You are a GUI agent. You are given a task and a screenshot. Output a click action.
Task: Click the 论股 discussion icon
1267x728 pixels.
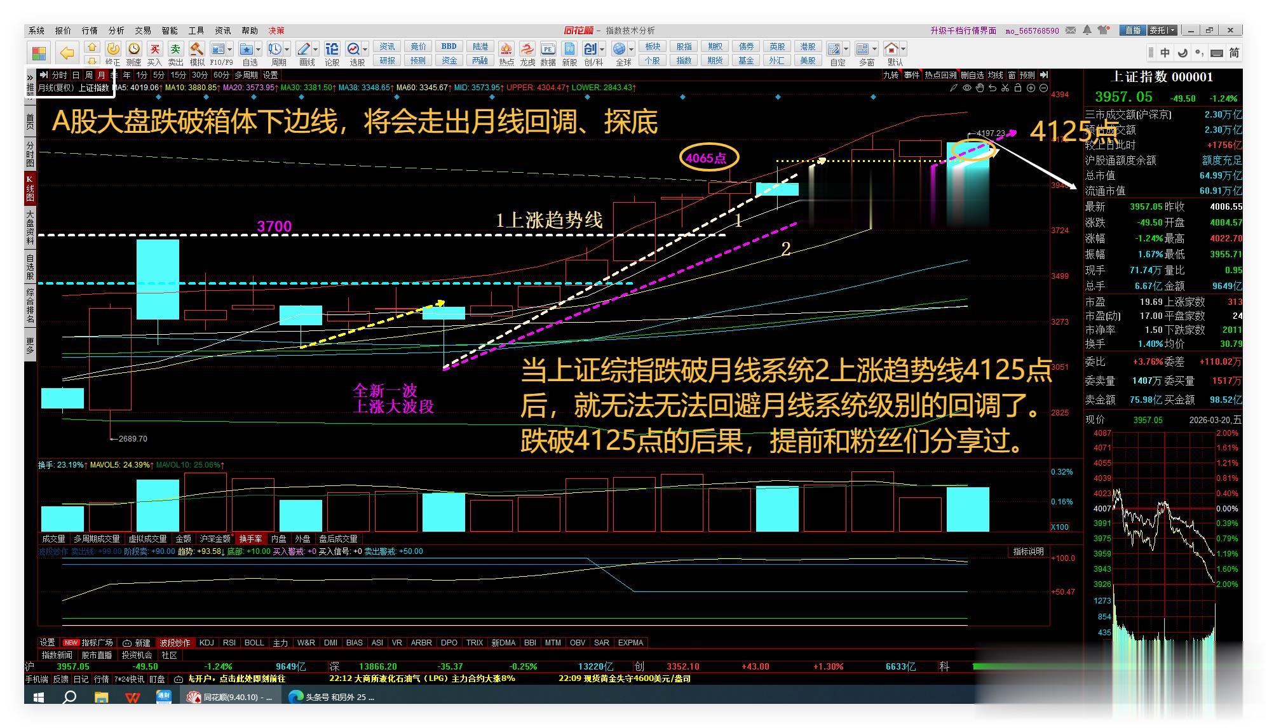[332, 50]
